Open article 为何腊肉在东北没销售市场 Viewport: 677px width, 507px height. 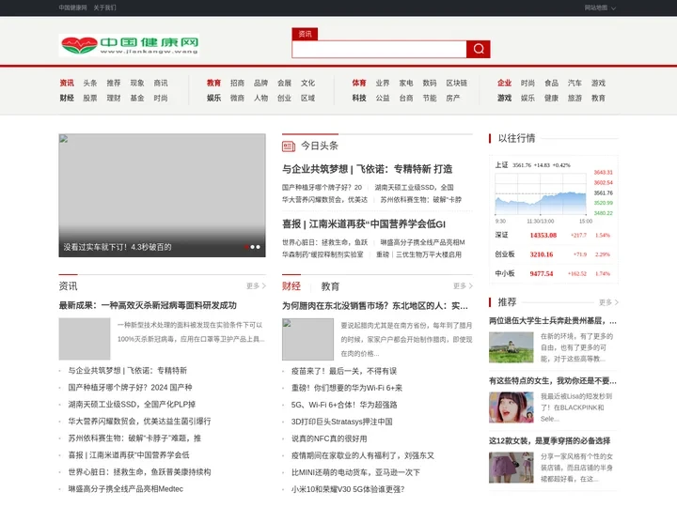coord(375,306)
